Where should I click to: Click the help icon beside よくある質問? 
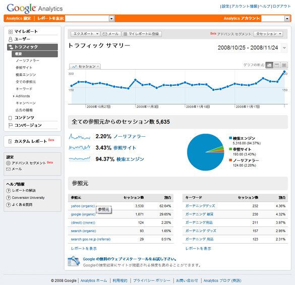(8, 205)
